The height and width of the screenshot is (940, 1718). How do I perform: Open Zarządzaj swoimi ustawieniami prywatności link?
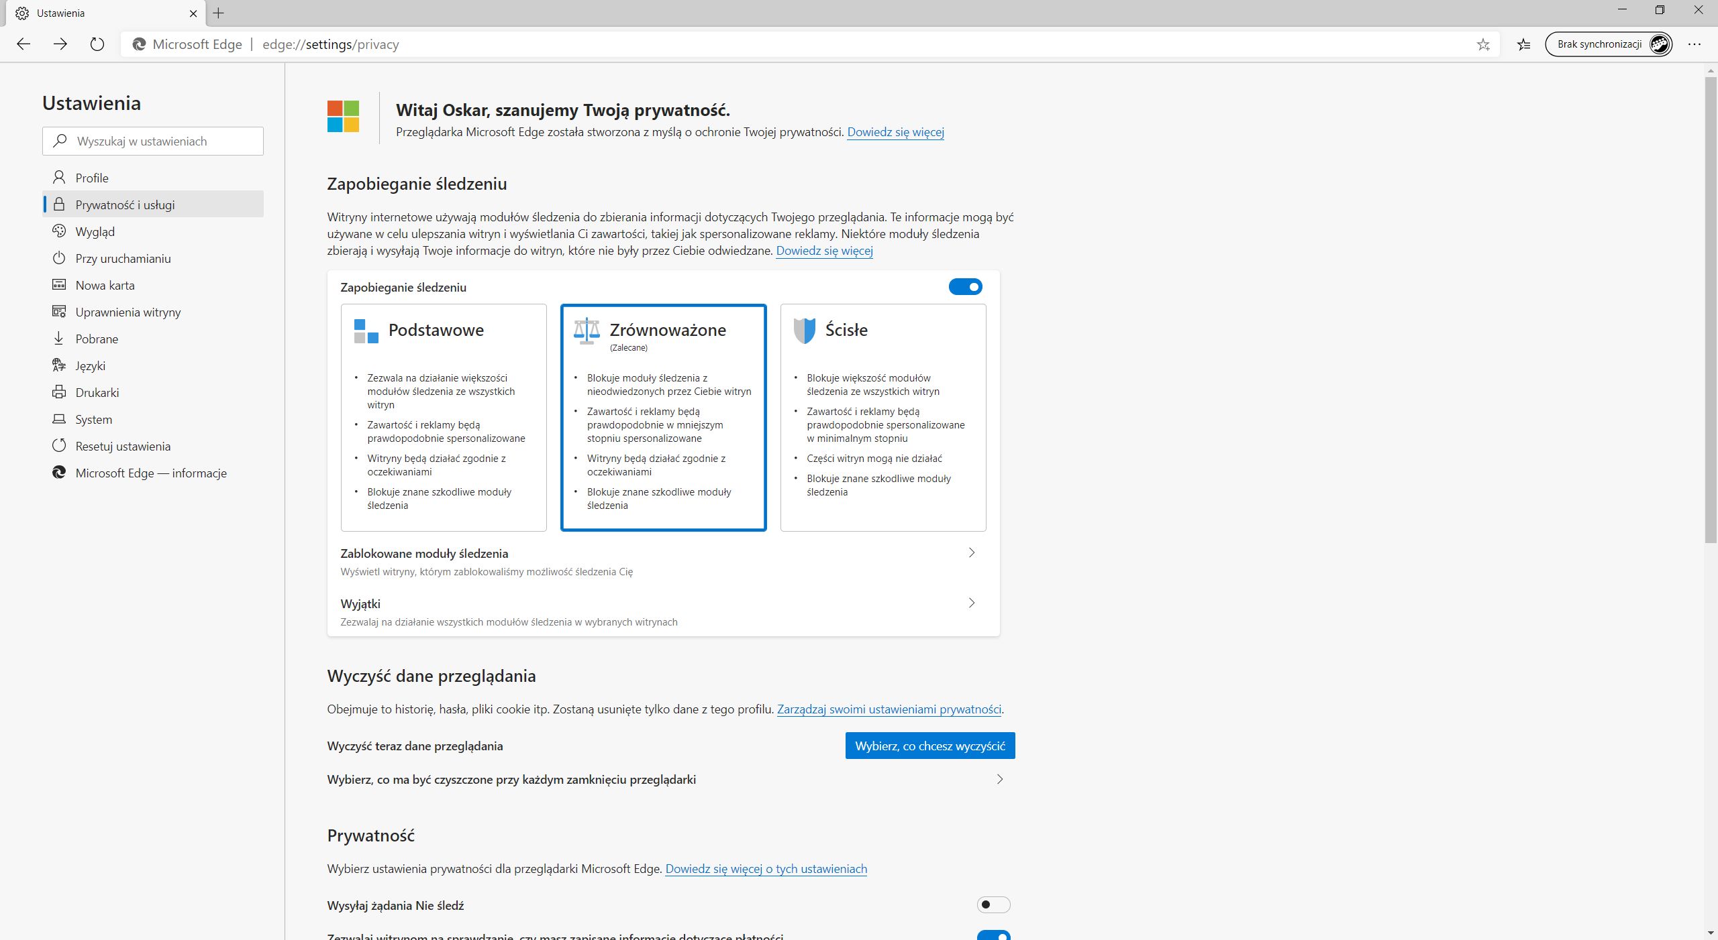coord(889,709)
